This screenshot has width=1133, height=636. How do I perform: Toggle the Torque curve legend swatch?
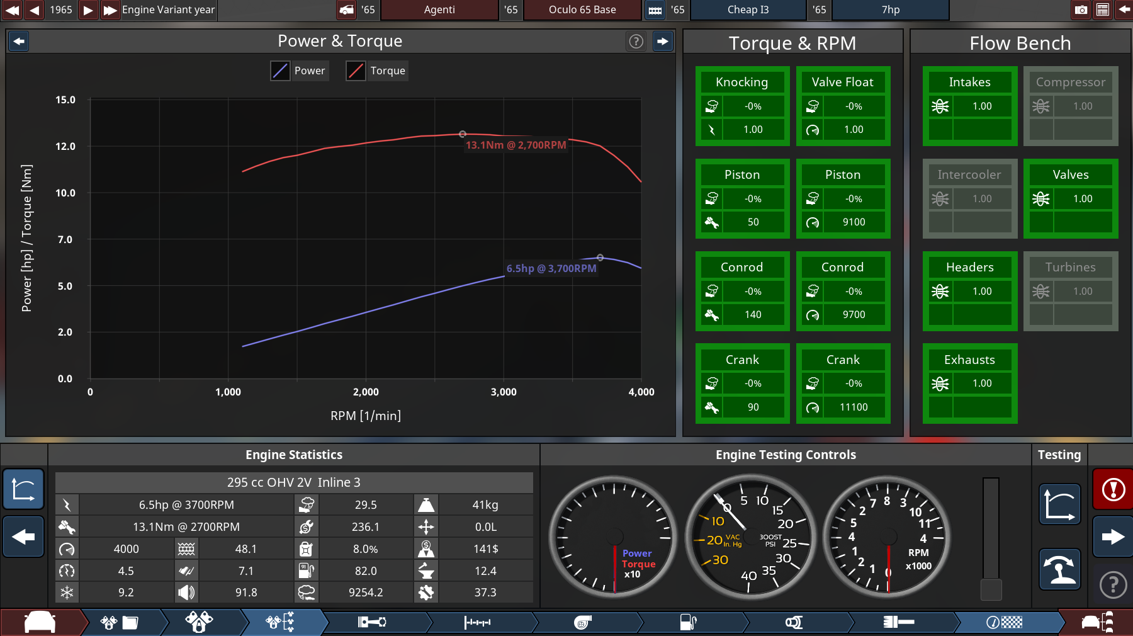pyautogui.click(x=356, y=71)
